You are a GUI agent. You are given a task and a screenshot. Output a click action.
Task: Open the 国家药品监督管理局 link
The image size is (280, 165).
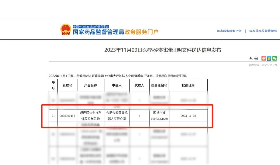click(263, 31)
